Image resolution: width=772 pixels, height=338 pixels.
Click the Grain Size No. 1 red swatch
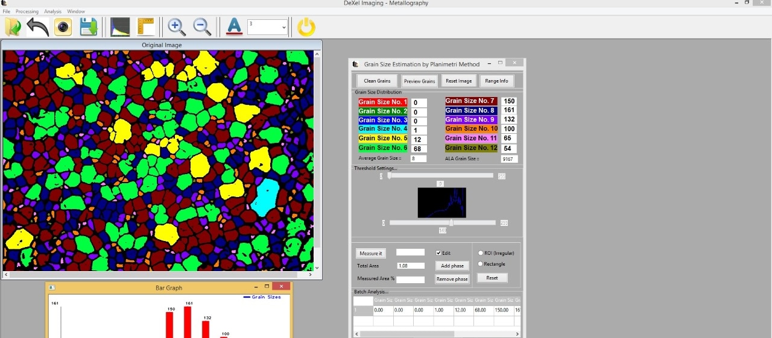click(383, 102)
